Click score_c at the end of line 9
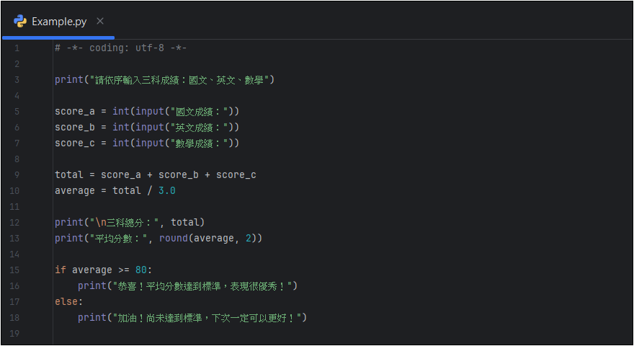 (x=236, y=175)
